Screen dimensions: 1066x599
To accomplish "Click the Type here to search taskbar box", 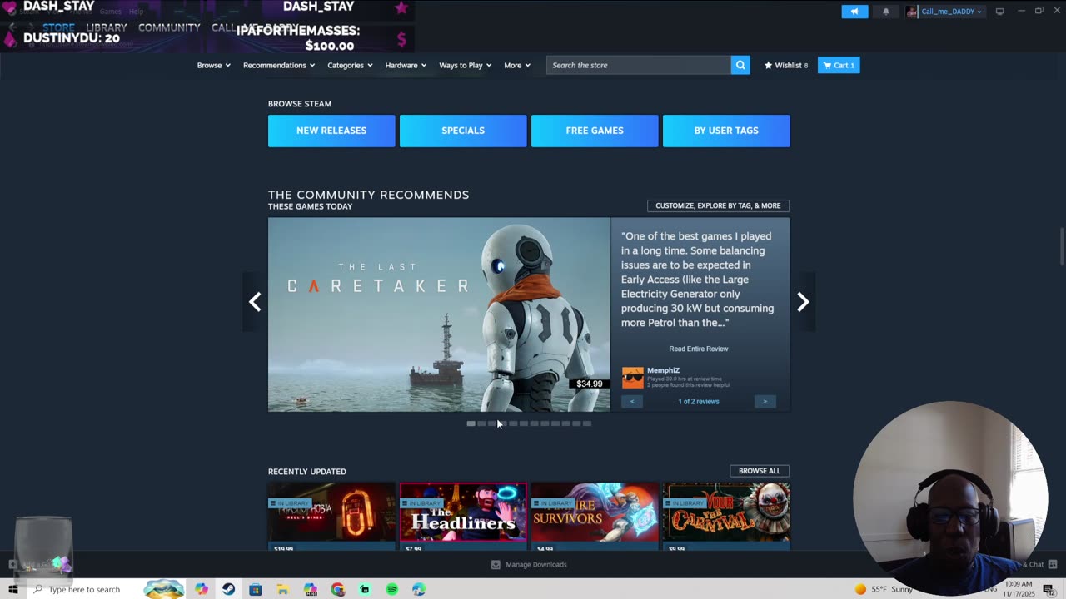I will pos(83,589).
